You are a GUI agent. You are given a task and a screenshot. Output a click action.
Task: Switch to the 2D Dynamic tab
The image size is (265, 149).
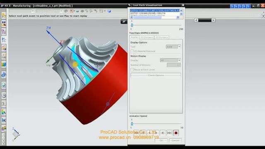(162, 38)
